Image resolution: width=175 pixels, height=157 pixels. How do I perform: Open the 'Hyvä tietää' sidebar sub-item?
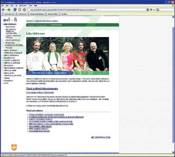pyautogui.click(x=10, y=27)
